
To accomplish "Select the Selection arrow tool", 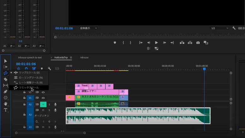I will coord(5,61).
